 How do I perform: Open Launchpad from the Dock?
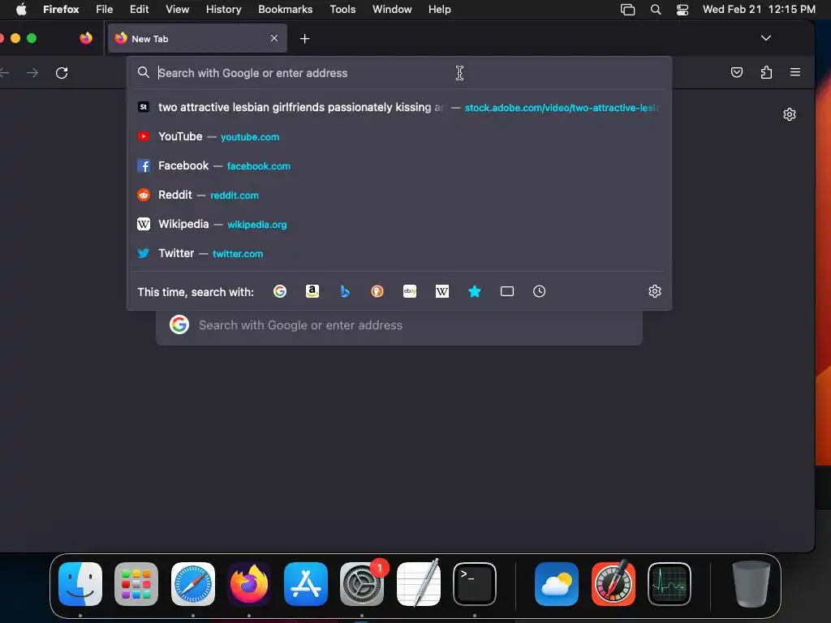pyautogui.click(x=136, y=584)
